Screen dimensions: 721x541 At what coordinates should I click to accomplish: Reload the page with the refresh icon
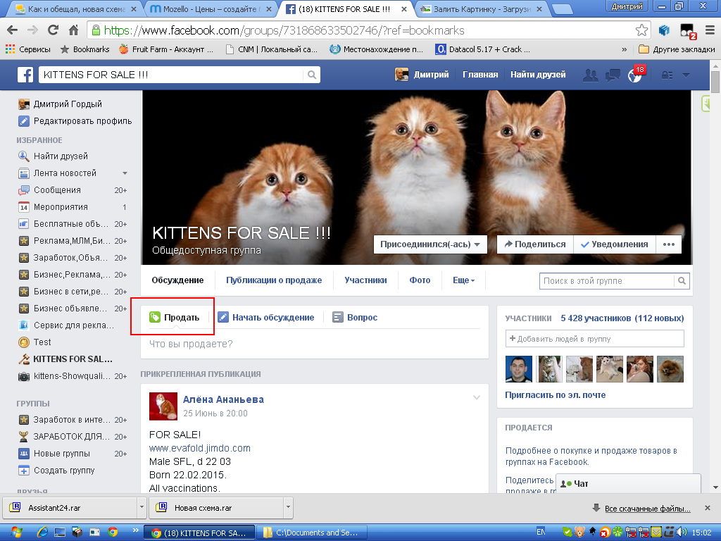[x=54, y=30]
